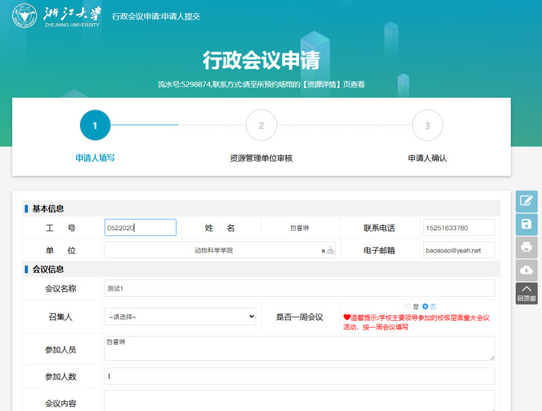Click the 电子邮箱 input field

pyautogui.click(x=459, y=250)
